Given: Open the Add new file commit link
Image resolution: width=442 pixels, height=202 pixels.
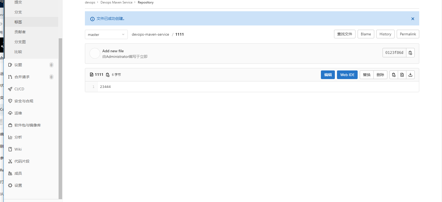Looking at the screenshot, I should pos(113,51).
